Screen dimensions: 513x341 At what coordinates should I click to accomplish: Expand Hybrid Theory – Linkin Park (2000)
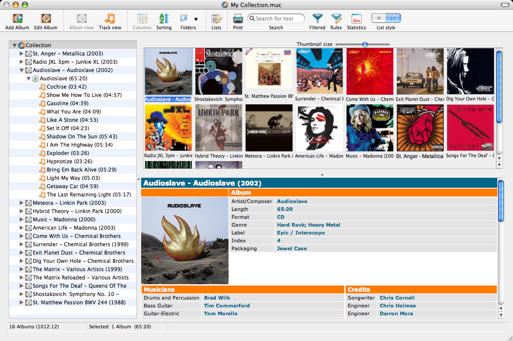pos(21,211)
